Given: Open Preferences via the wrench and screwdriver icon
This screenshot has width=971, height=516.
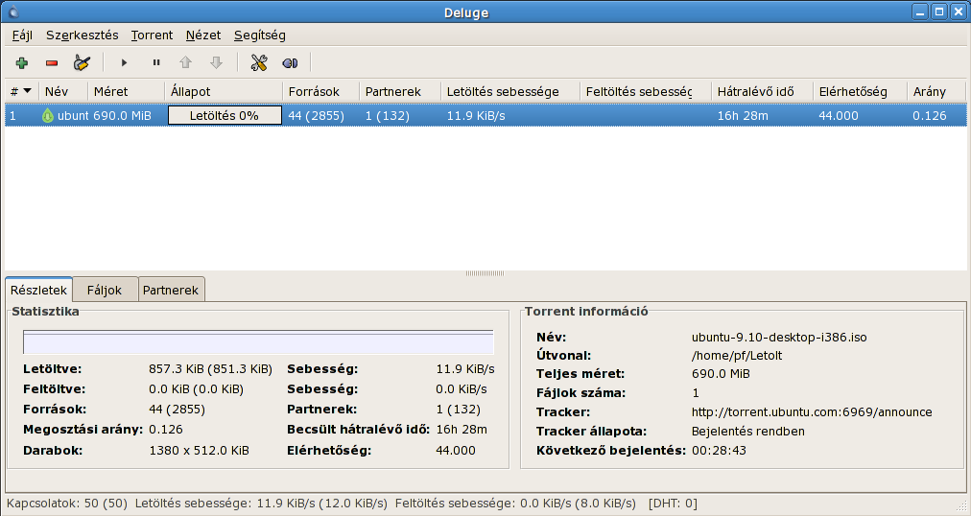Looking at the screenshot, I should (x=258, y=62).
